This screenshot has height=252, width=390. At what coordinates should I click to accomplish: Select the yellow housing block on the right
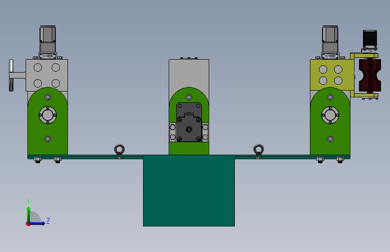coord(332,74)
